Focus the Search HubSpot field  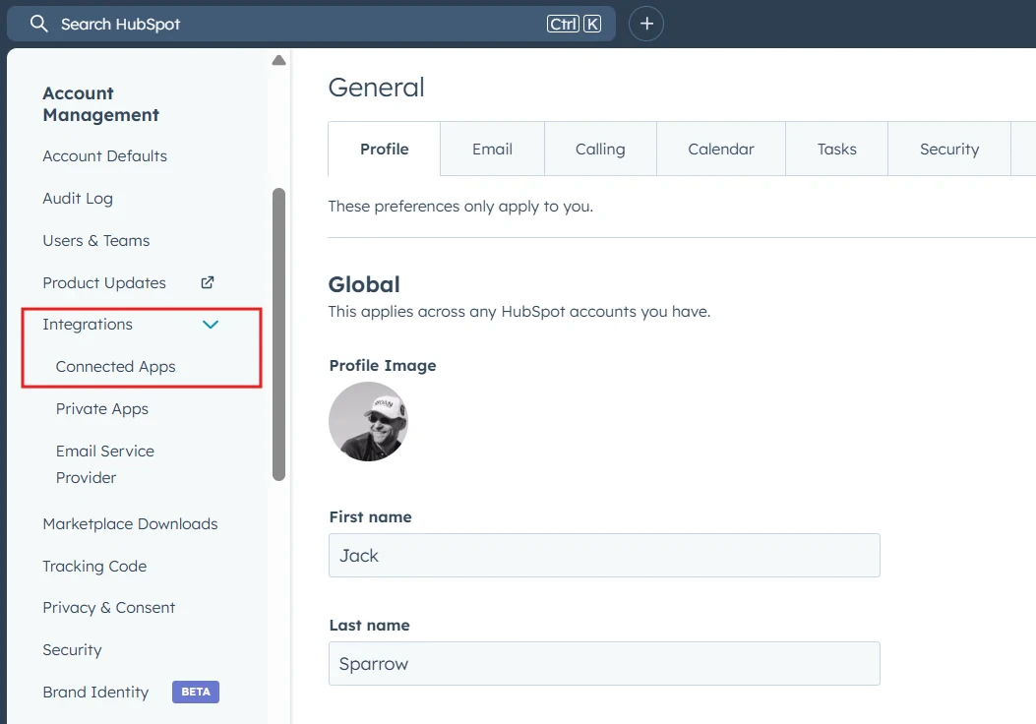click(311, 24)
